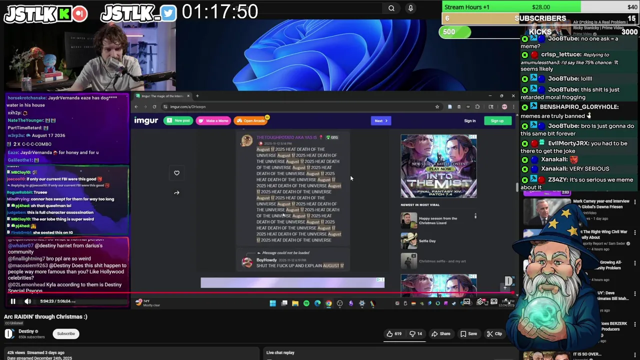Open 'Happy season from the Christmas Lizard' post

438,220
